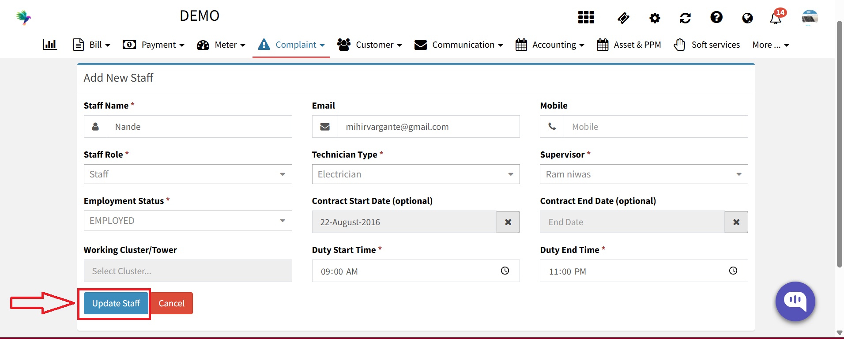844x339 pixels.
Task: Click the globe language icon
Action: coord(747,18)
